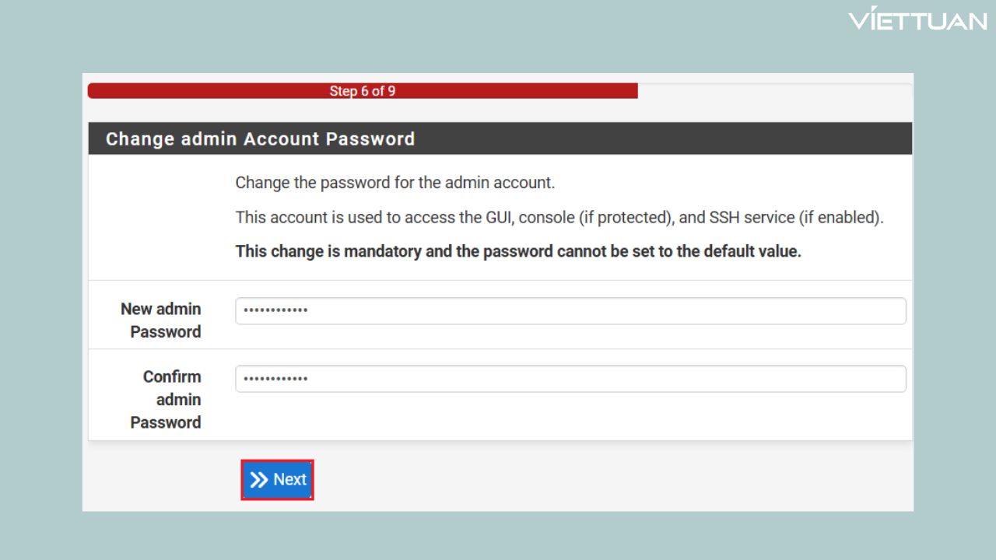The width and height of the screenshot is (996, 560).
Task: Click the dark header bar's empty right side
Action: 700,139
